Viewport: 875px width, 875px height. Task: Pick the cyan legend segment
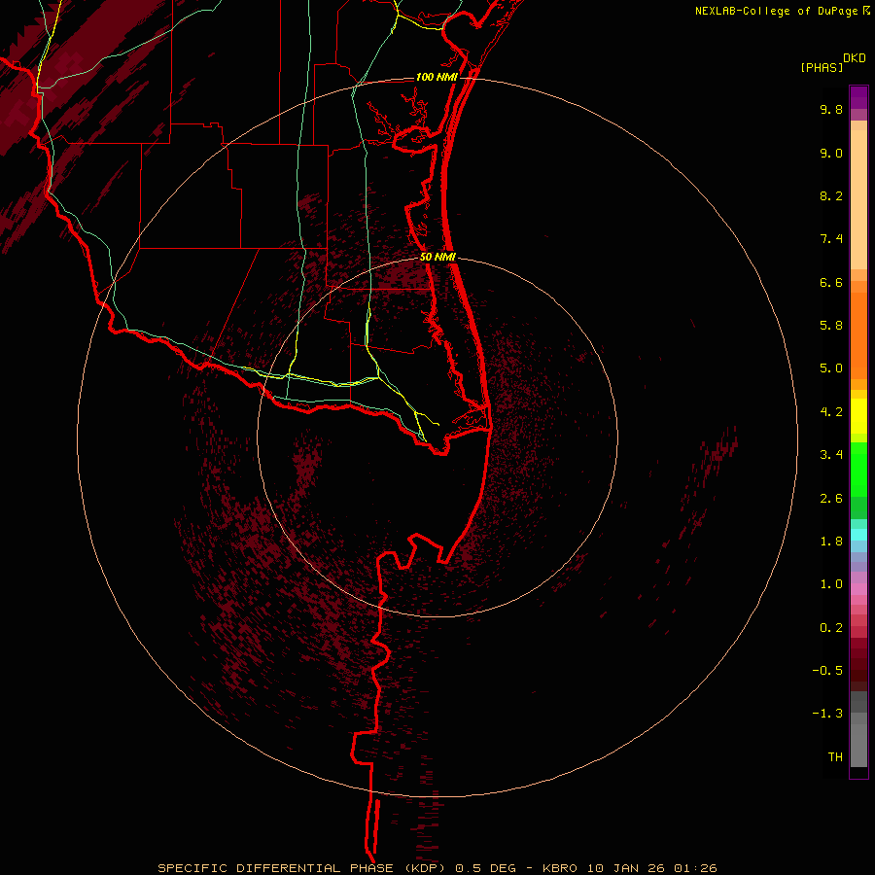click(x=858, y=535)
